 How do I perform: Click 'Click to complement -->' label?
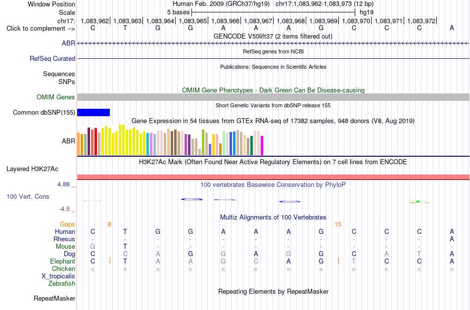[x=41, y=29]
